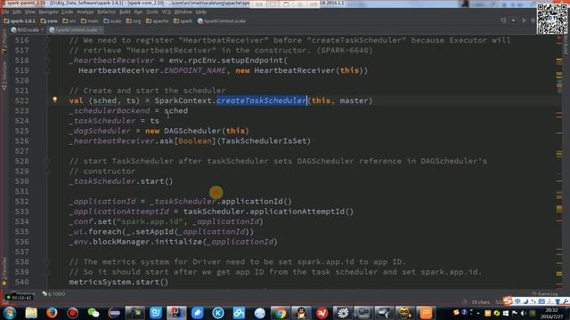Open Firefox from the taskbar

pyautogui.click(x=52, y=313)
